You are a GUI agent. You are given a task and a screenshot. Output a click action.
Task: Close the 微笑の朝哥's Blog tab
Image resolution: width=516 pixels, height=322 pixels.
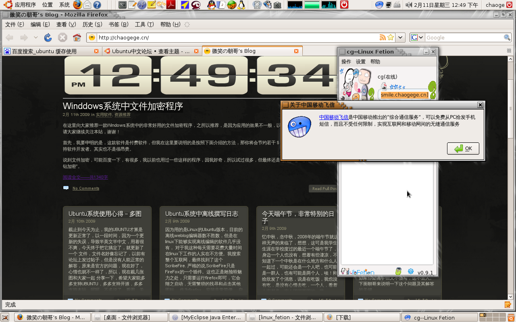[x=296, y=51]
